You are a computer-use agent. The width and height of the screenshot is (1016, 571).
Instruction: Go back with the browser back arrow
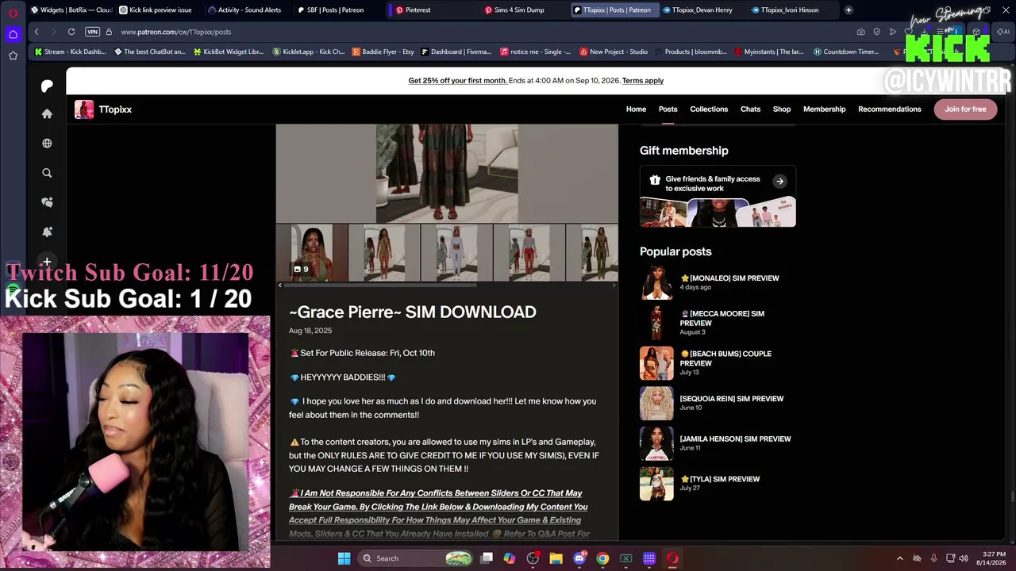coord(37,32)
